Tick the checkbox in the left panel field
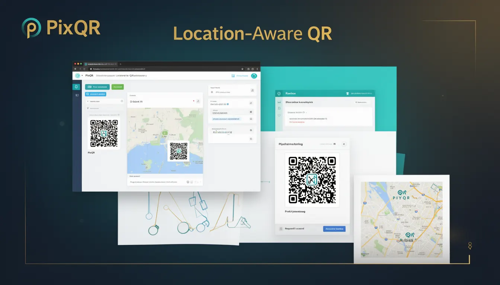The image size is (500, 285). coord(122,101)
